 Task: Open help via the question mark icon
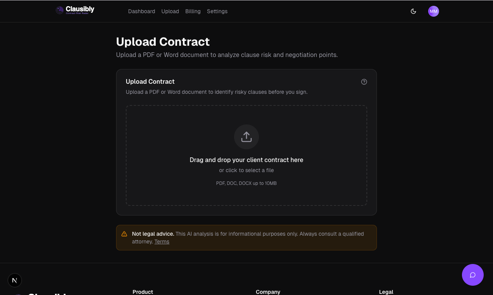[364, 82]
